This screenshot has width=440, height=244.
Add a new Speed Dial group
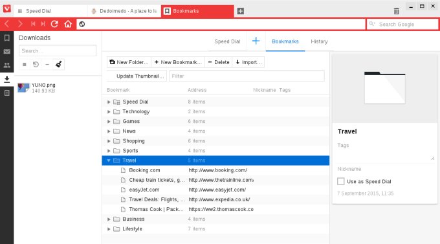tap(256, 41)
